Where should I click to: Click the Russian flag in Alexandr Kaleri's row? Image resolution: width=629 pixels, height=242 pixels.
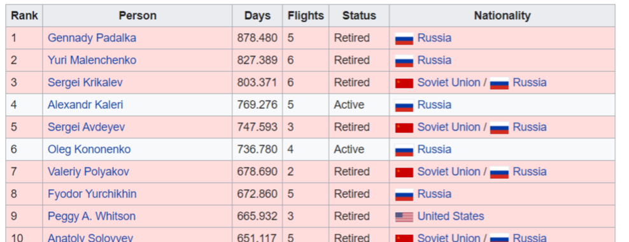pyautogui.click(x=404, y=106)
